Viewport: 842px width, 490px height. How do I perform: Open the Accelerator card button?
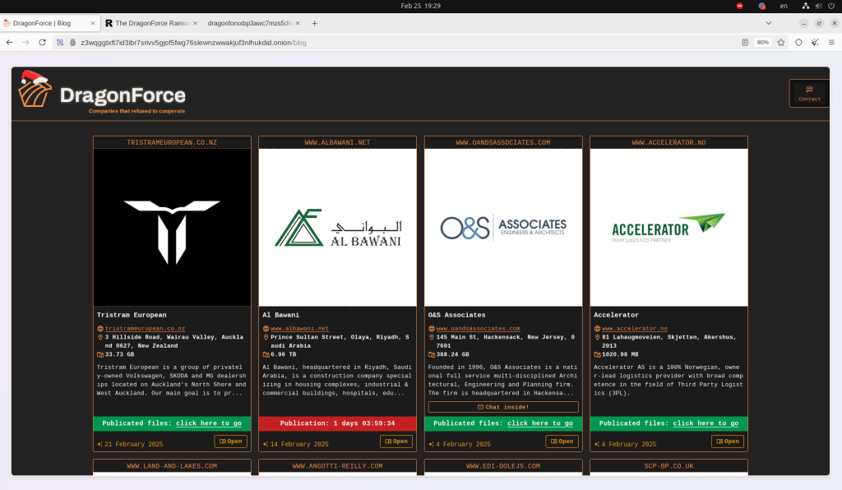click(728, 441)
